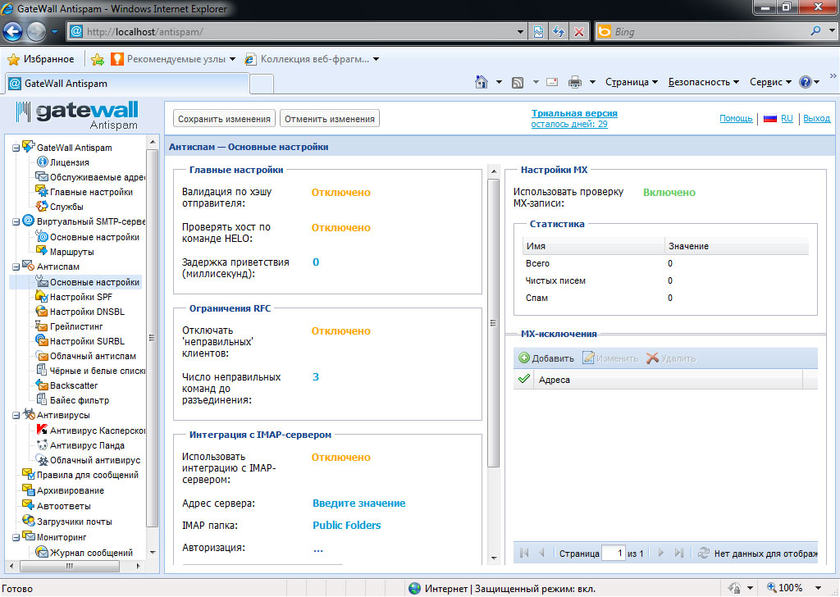Toggle Валидация по хэшу отправителя Отключено
840x597 pixels.
(340, 192)
